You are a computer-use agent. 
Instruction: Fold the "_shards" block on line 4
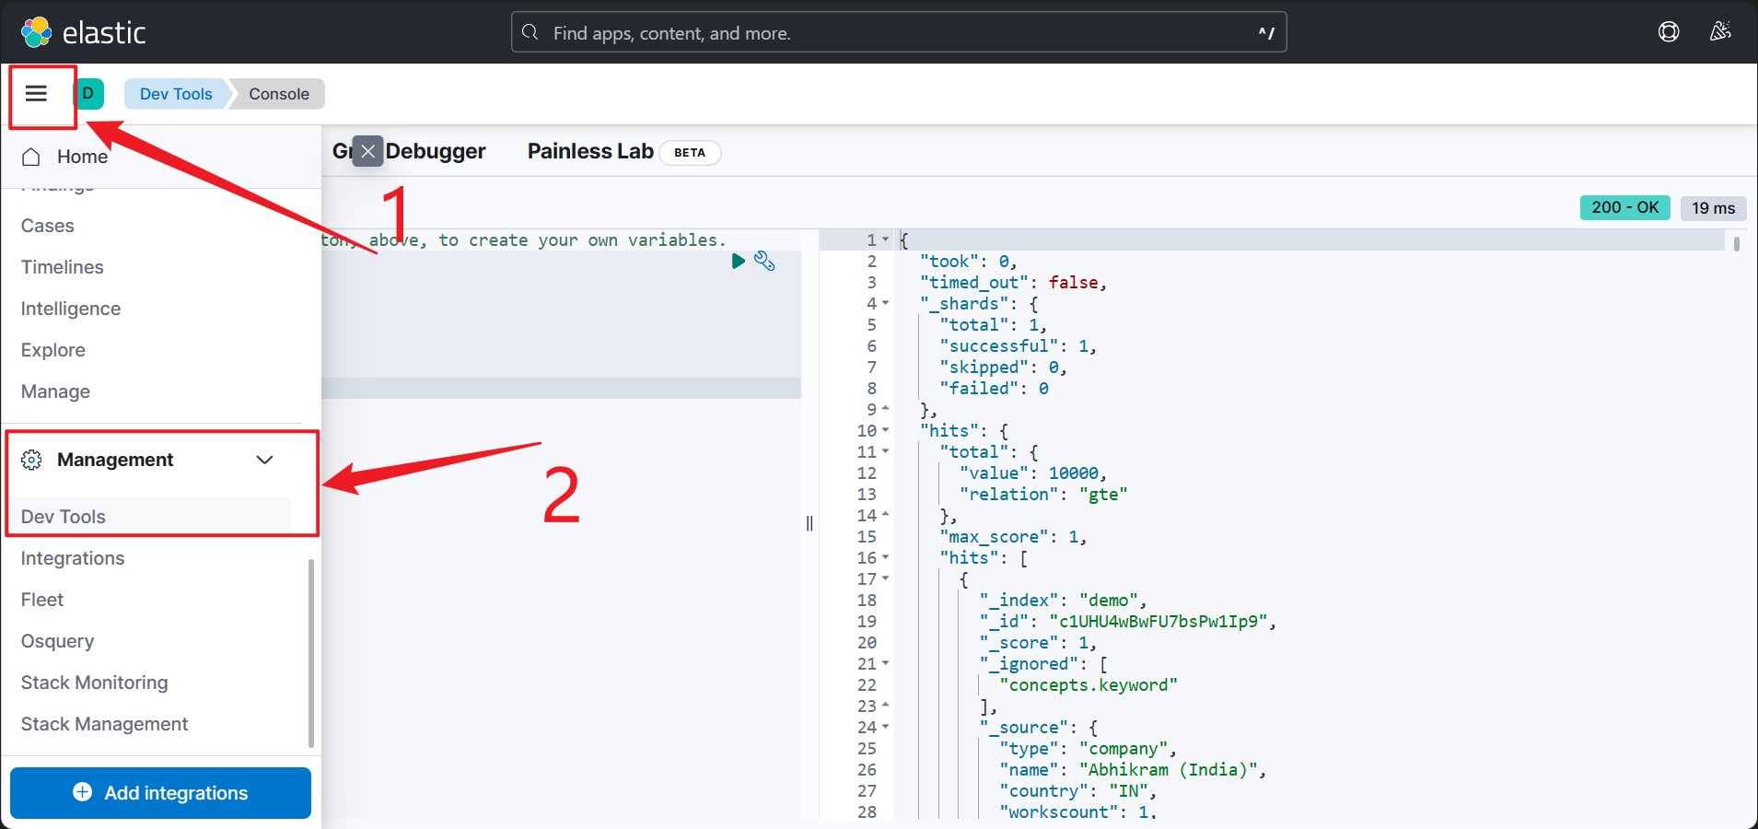coord(886,303)
